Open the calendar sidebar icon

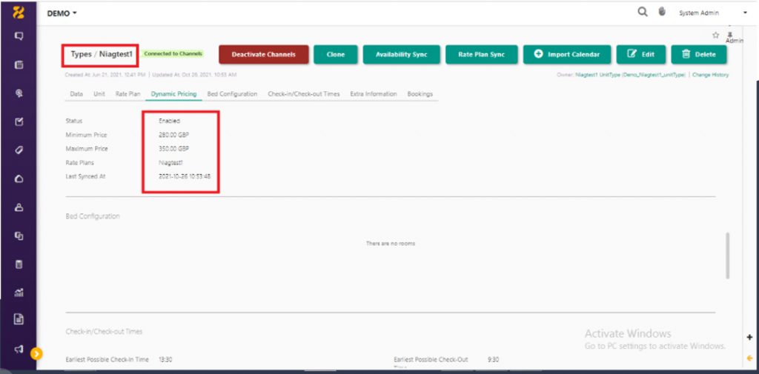tap(19, 65)
